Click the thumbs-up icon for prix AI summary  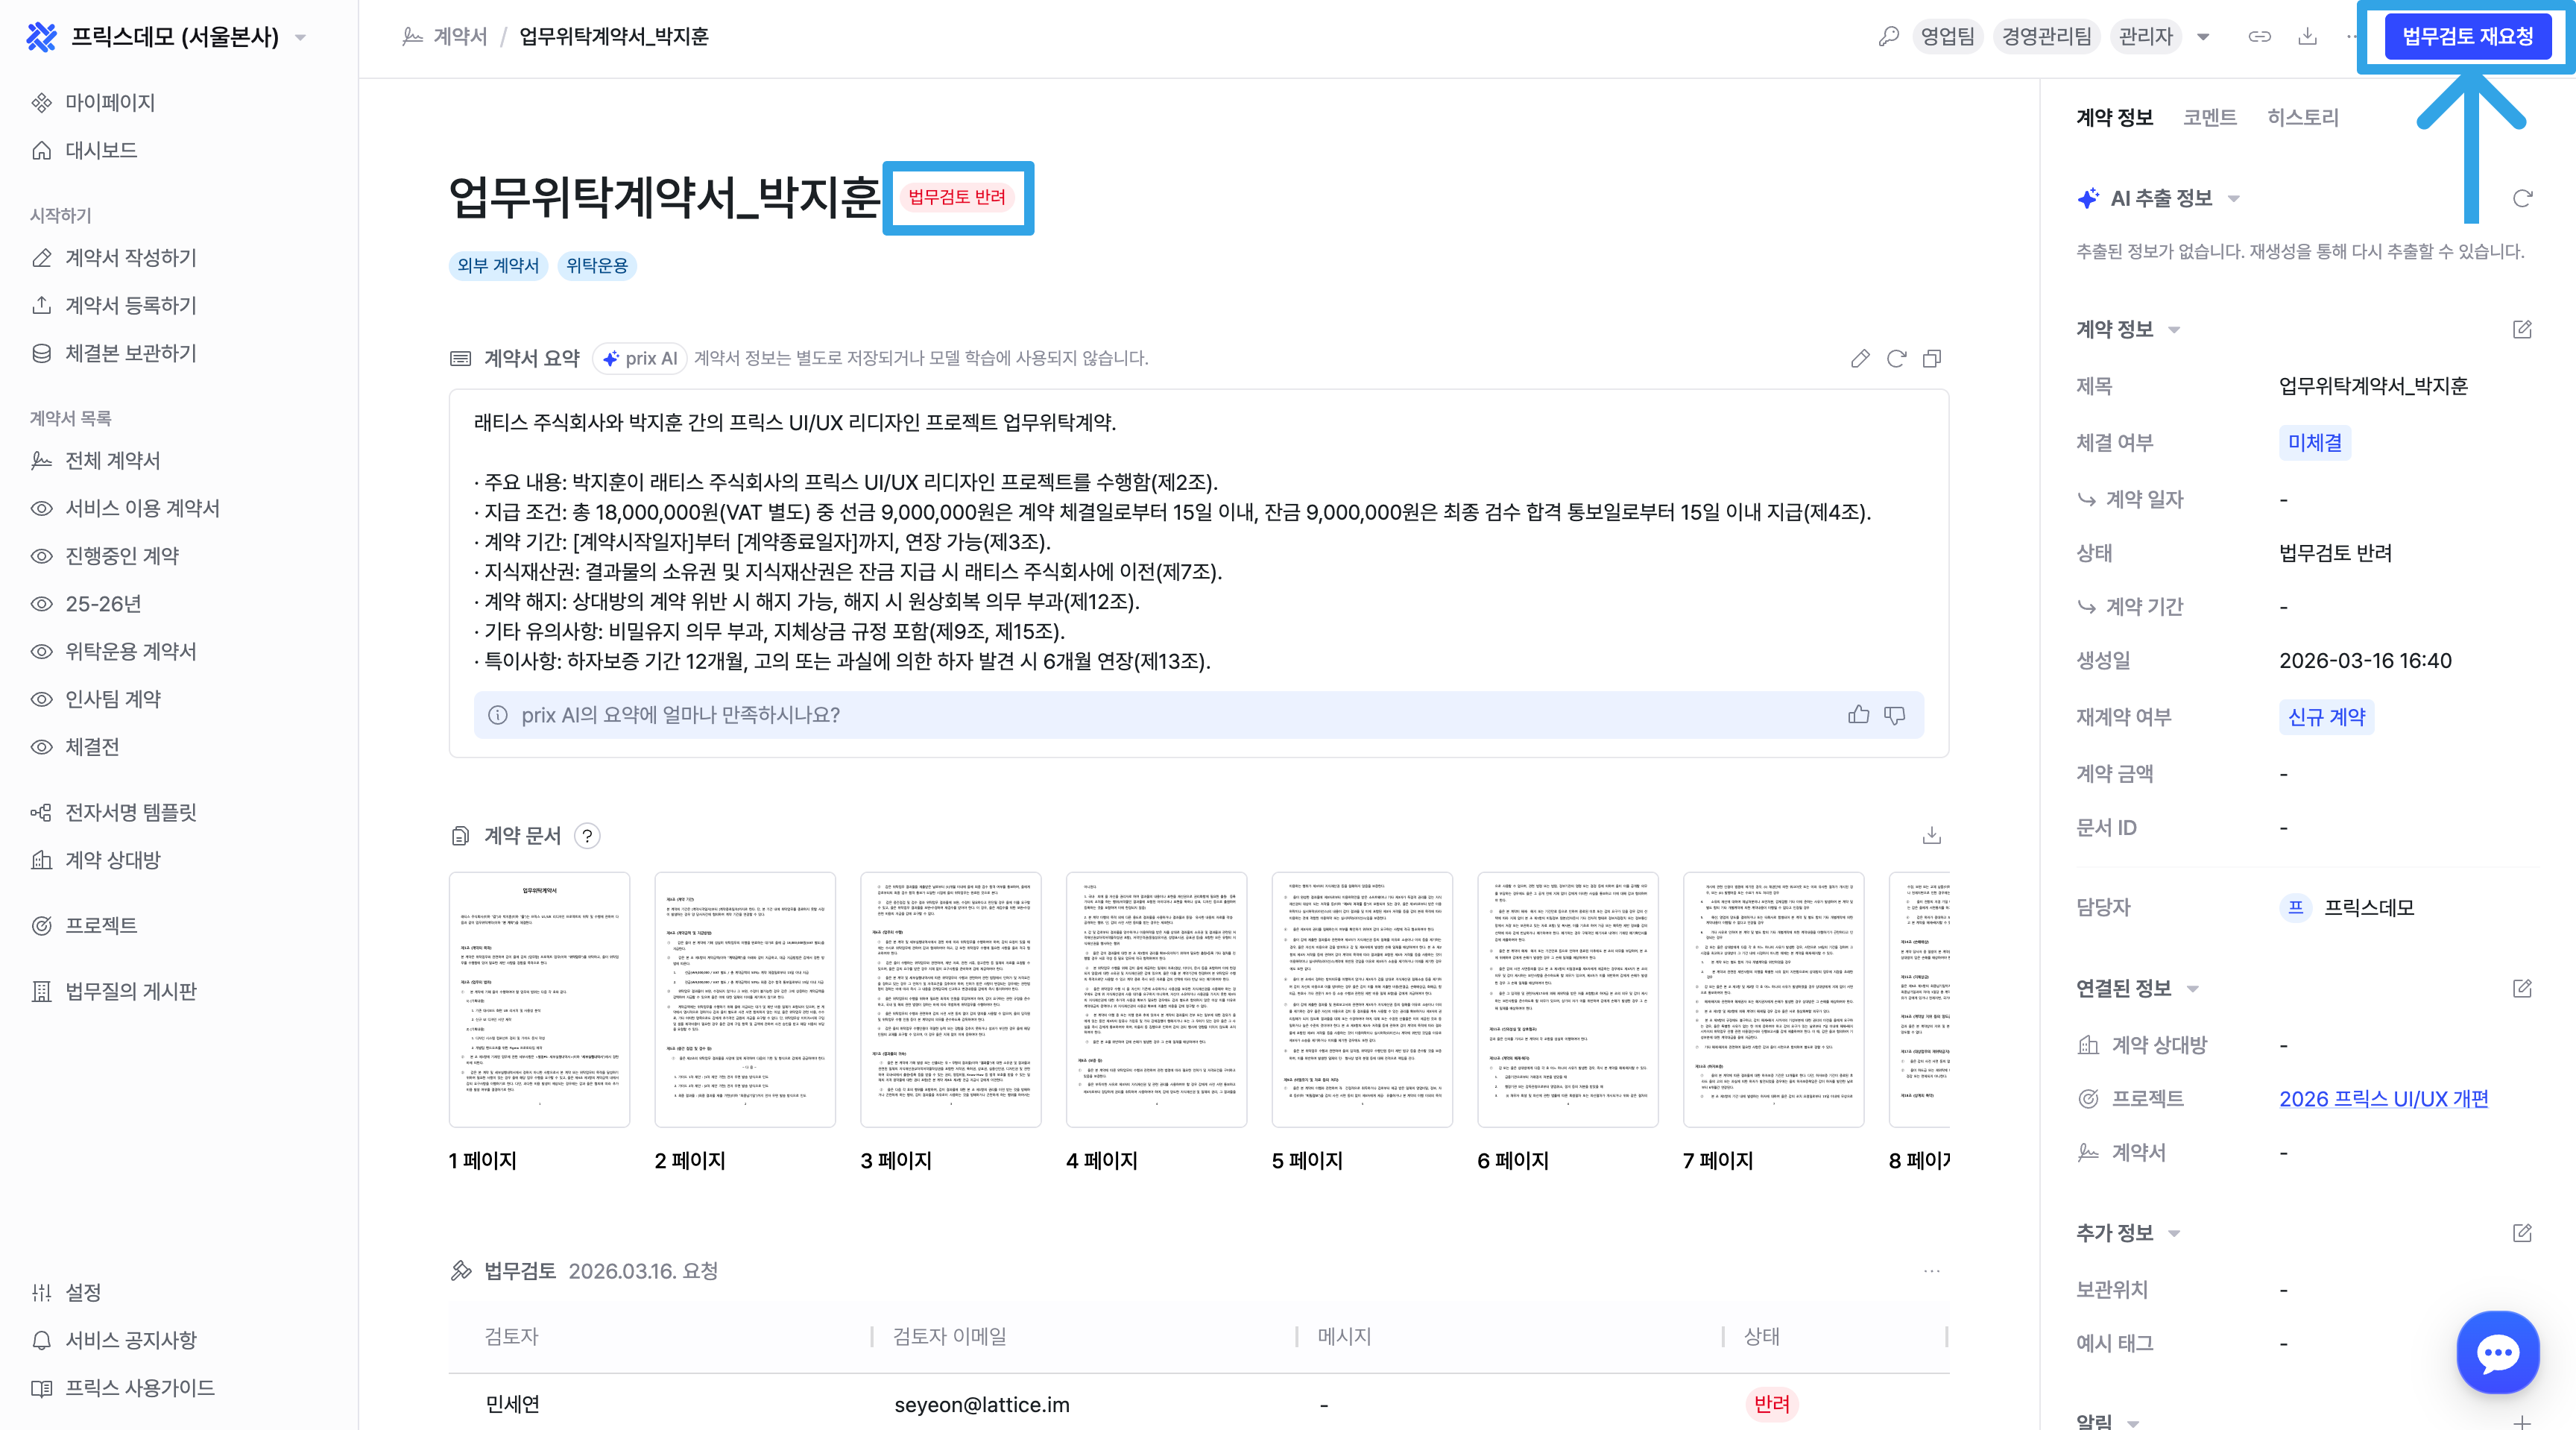(x=1858, y=715)
